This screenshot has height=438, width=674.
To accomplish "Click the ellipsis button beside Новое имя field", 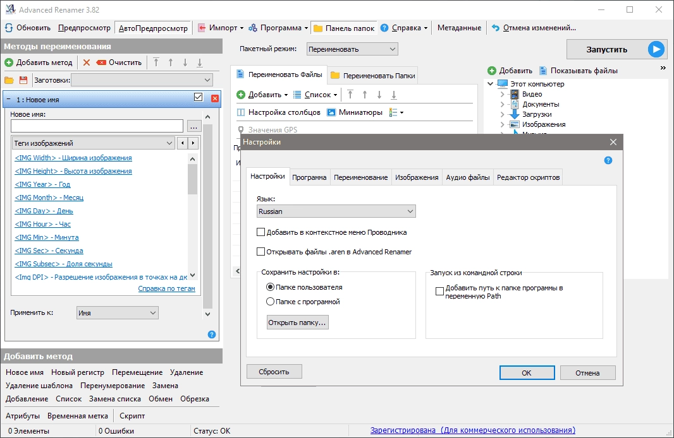I will pyautogui.click(x=194, y=127).
